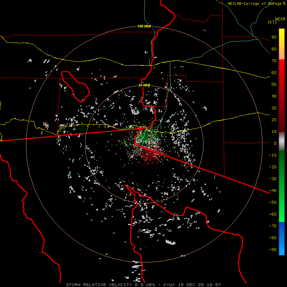Select the -50 value on velocity scale

click(273, 202)
